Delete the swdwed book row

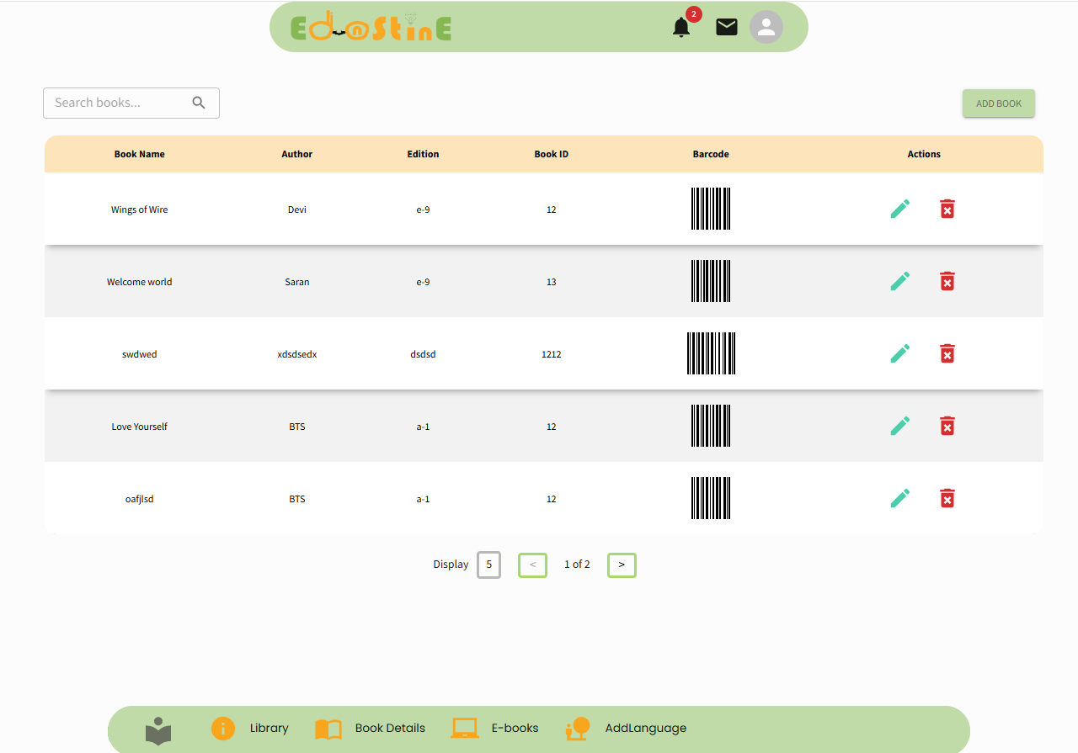click(947, 353)
